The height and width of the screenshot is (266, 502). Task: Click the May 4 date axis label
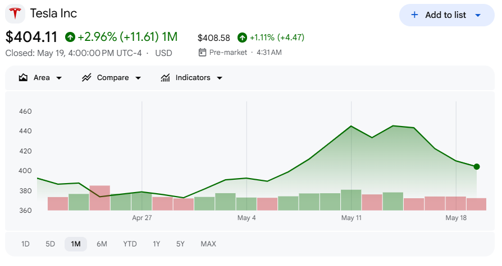click(247, 218)
